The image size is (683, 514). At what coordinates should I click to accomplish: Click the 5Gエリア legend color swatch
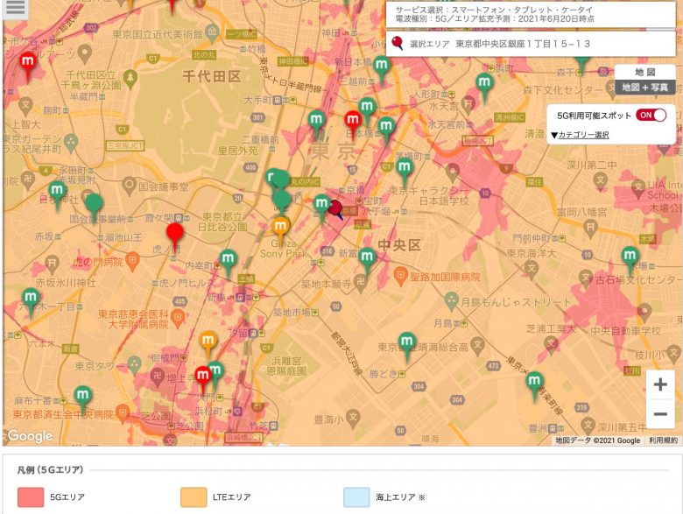click(31, 497)
